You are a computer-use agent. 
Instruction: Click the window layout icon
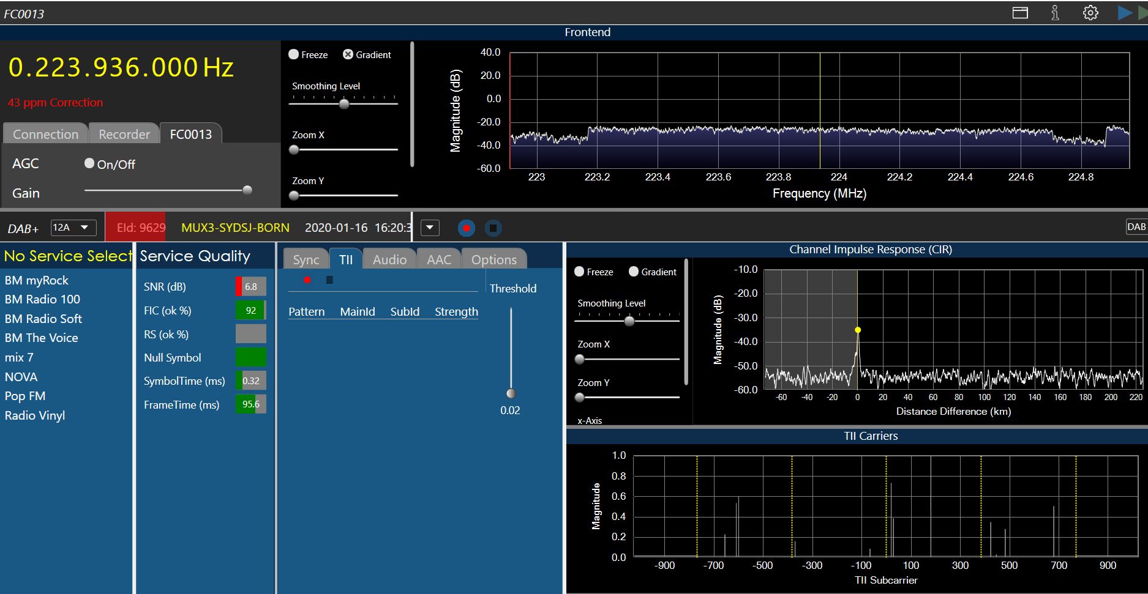click(1020, 13)
